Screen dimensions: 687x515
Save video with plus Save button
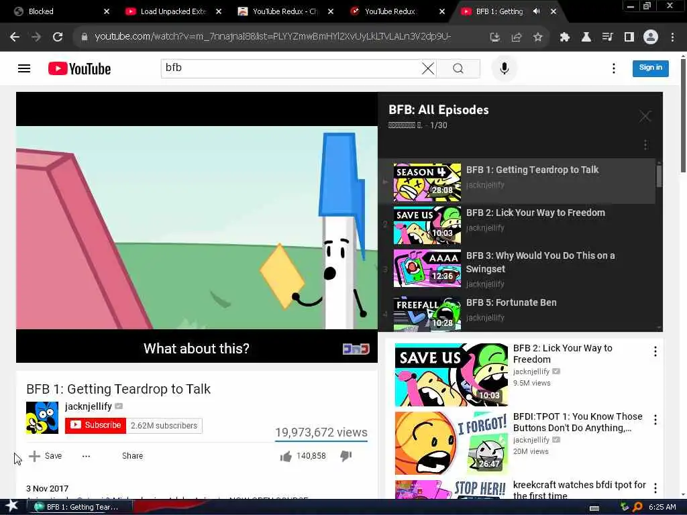point(46,456)
